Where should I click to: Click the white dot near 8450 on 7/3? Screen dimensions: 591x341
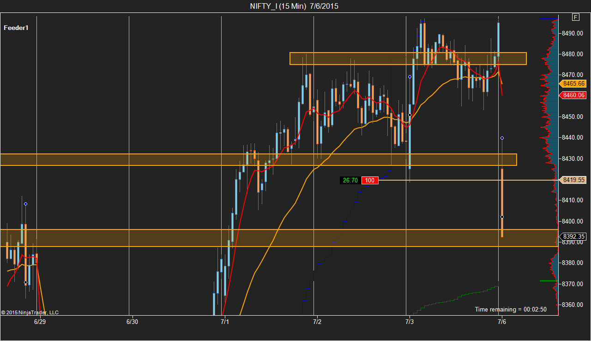click(x=410, y=115)
